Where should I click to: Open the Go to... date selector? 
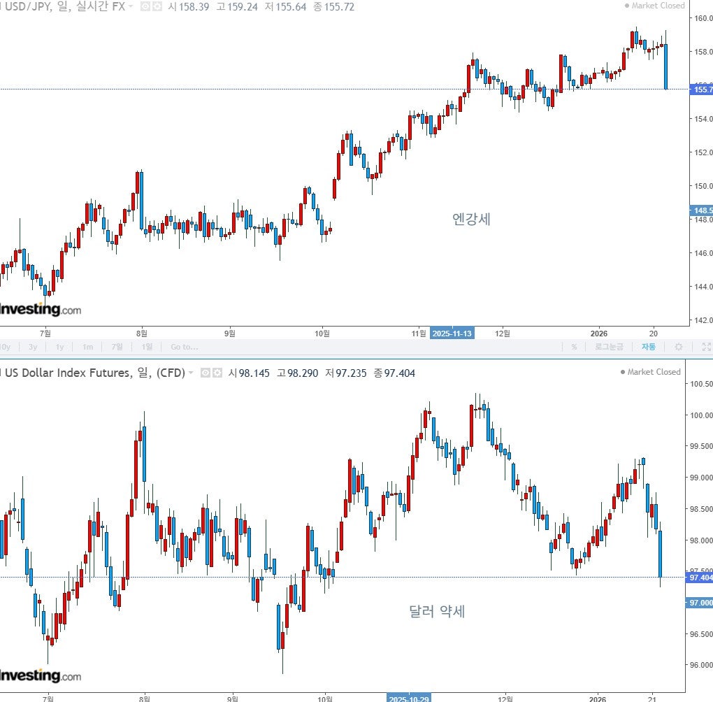pyautogui.click(x=184, y=347)
